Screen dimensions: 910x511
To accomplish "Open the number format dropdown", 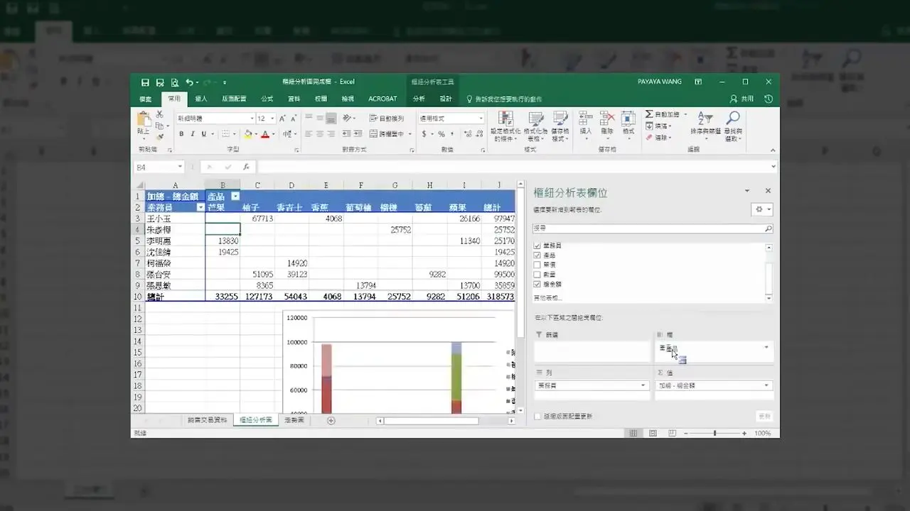I will [x=481, y=119].
